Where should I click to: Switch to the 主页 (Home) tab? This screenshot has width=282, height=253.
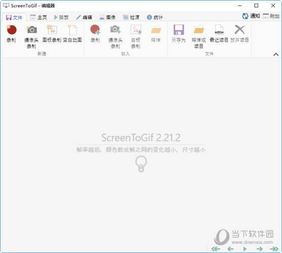[x=38, y=17]
